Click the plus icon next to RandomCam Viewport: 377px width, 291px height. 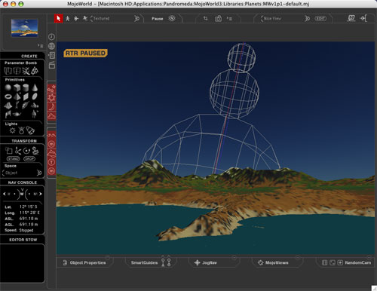(340, 262)
